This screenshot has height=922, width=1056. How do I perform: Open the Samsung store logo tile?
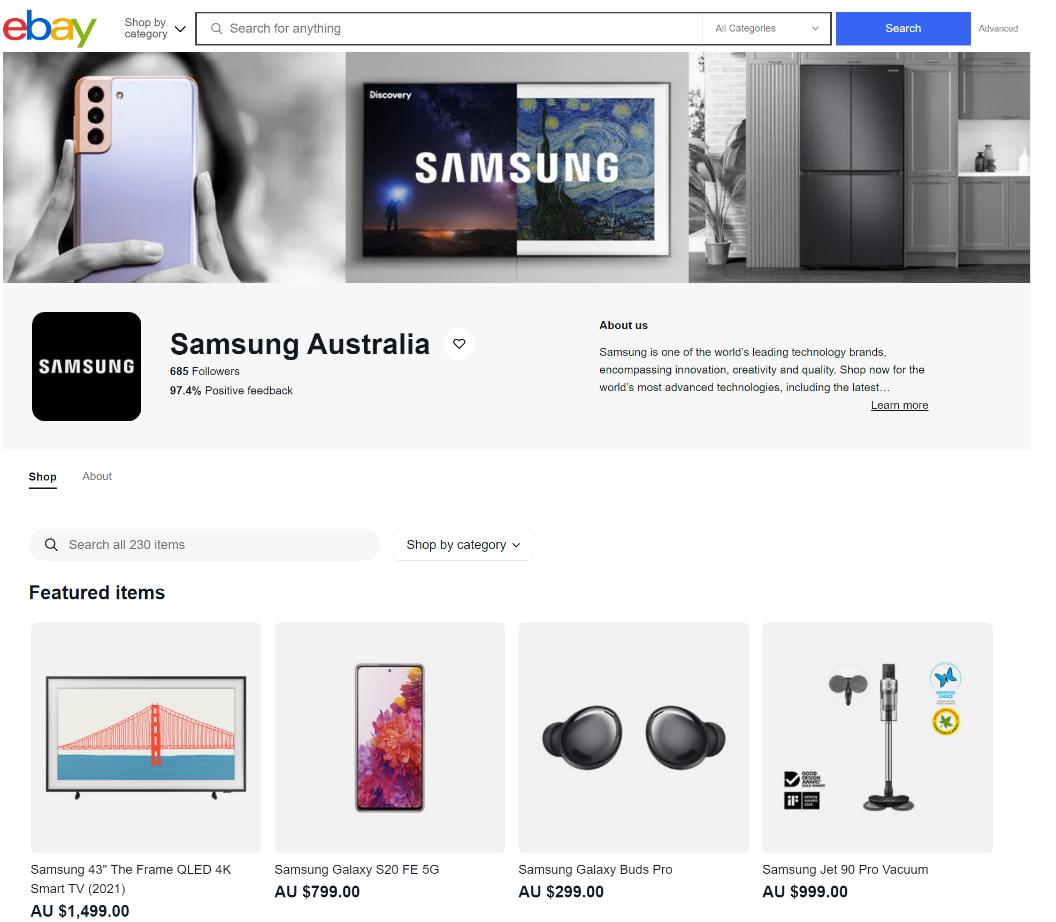pos(87,367)
